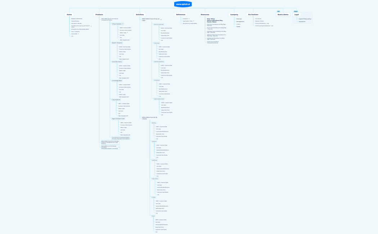Image resolution: width=378 pixels, height=234 pixels.
Task: Click the icon beside Virtual Assistant node
Action: [123, 24]
